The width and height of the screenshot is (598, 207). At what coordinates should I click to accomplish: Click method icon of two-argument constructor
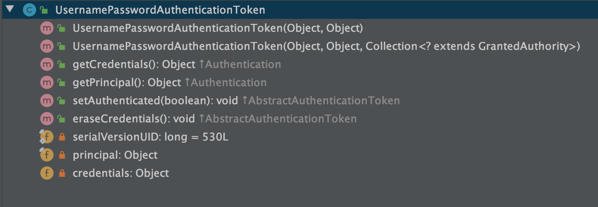[47, 28]
